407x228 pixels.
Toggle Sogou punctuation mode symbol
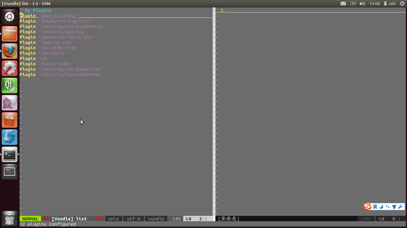pos(387,207)
